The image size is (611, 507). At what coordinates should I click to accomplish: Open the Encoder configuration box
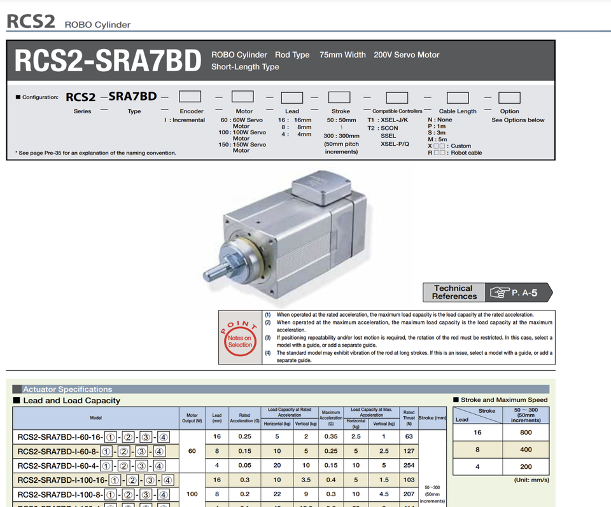click(x=190, y=96)
